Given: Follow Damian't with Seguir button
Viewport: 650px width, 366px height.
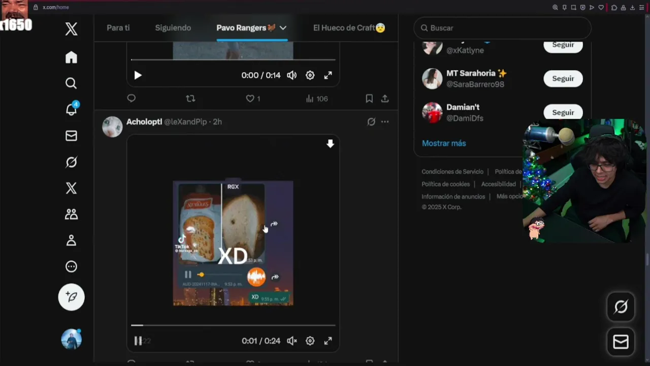Looking at the screenshot, I should [563, 112].
